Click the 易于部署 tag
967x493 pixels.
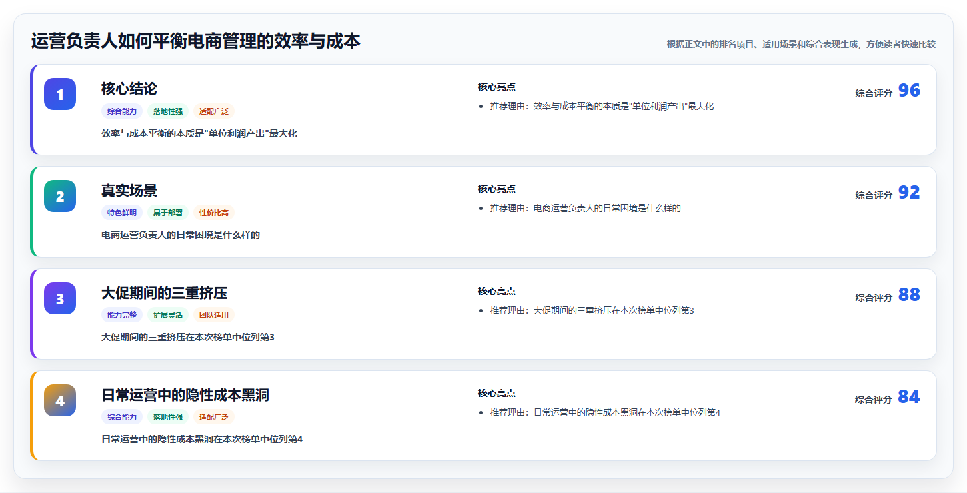(x=168, y=213)
